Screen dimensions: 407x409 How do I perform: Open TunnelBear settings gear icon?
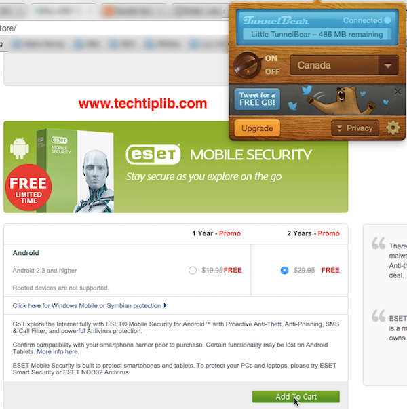[x=393, y=128]
